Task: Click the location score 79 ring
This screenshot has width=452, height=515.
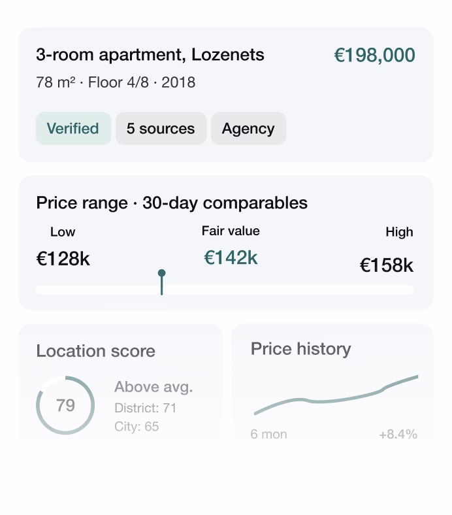Action: tap(65, 405)
